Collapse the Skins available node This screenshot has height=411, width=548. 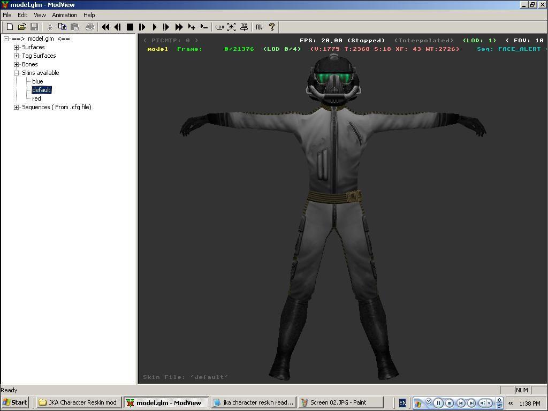[17, 73]
